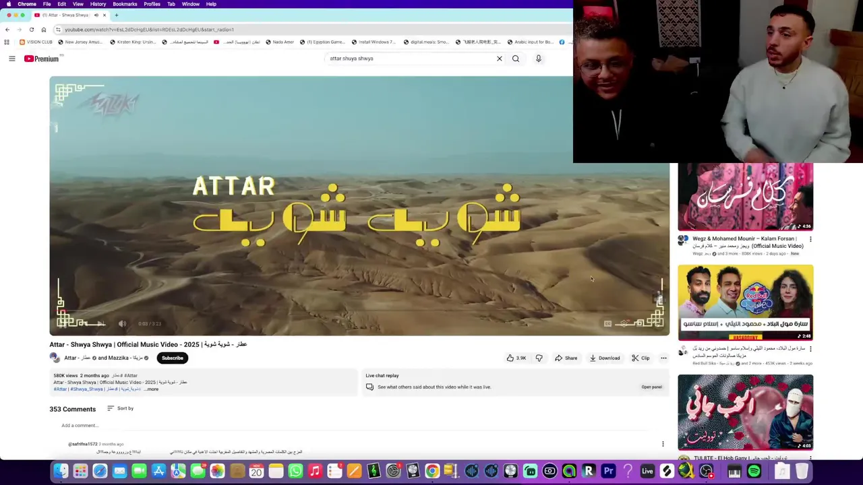Click the Chrome home button
The height and width of the screenshot is (485, 863).
[x=44, y=30]
